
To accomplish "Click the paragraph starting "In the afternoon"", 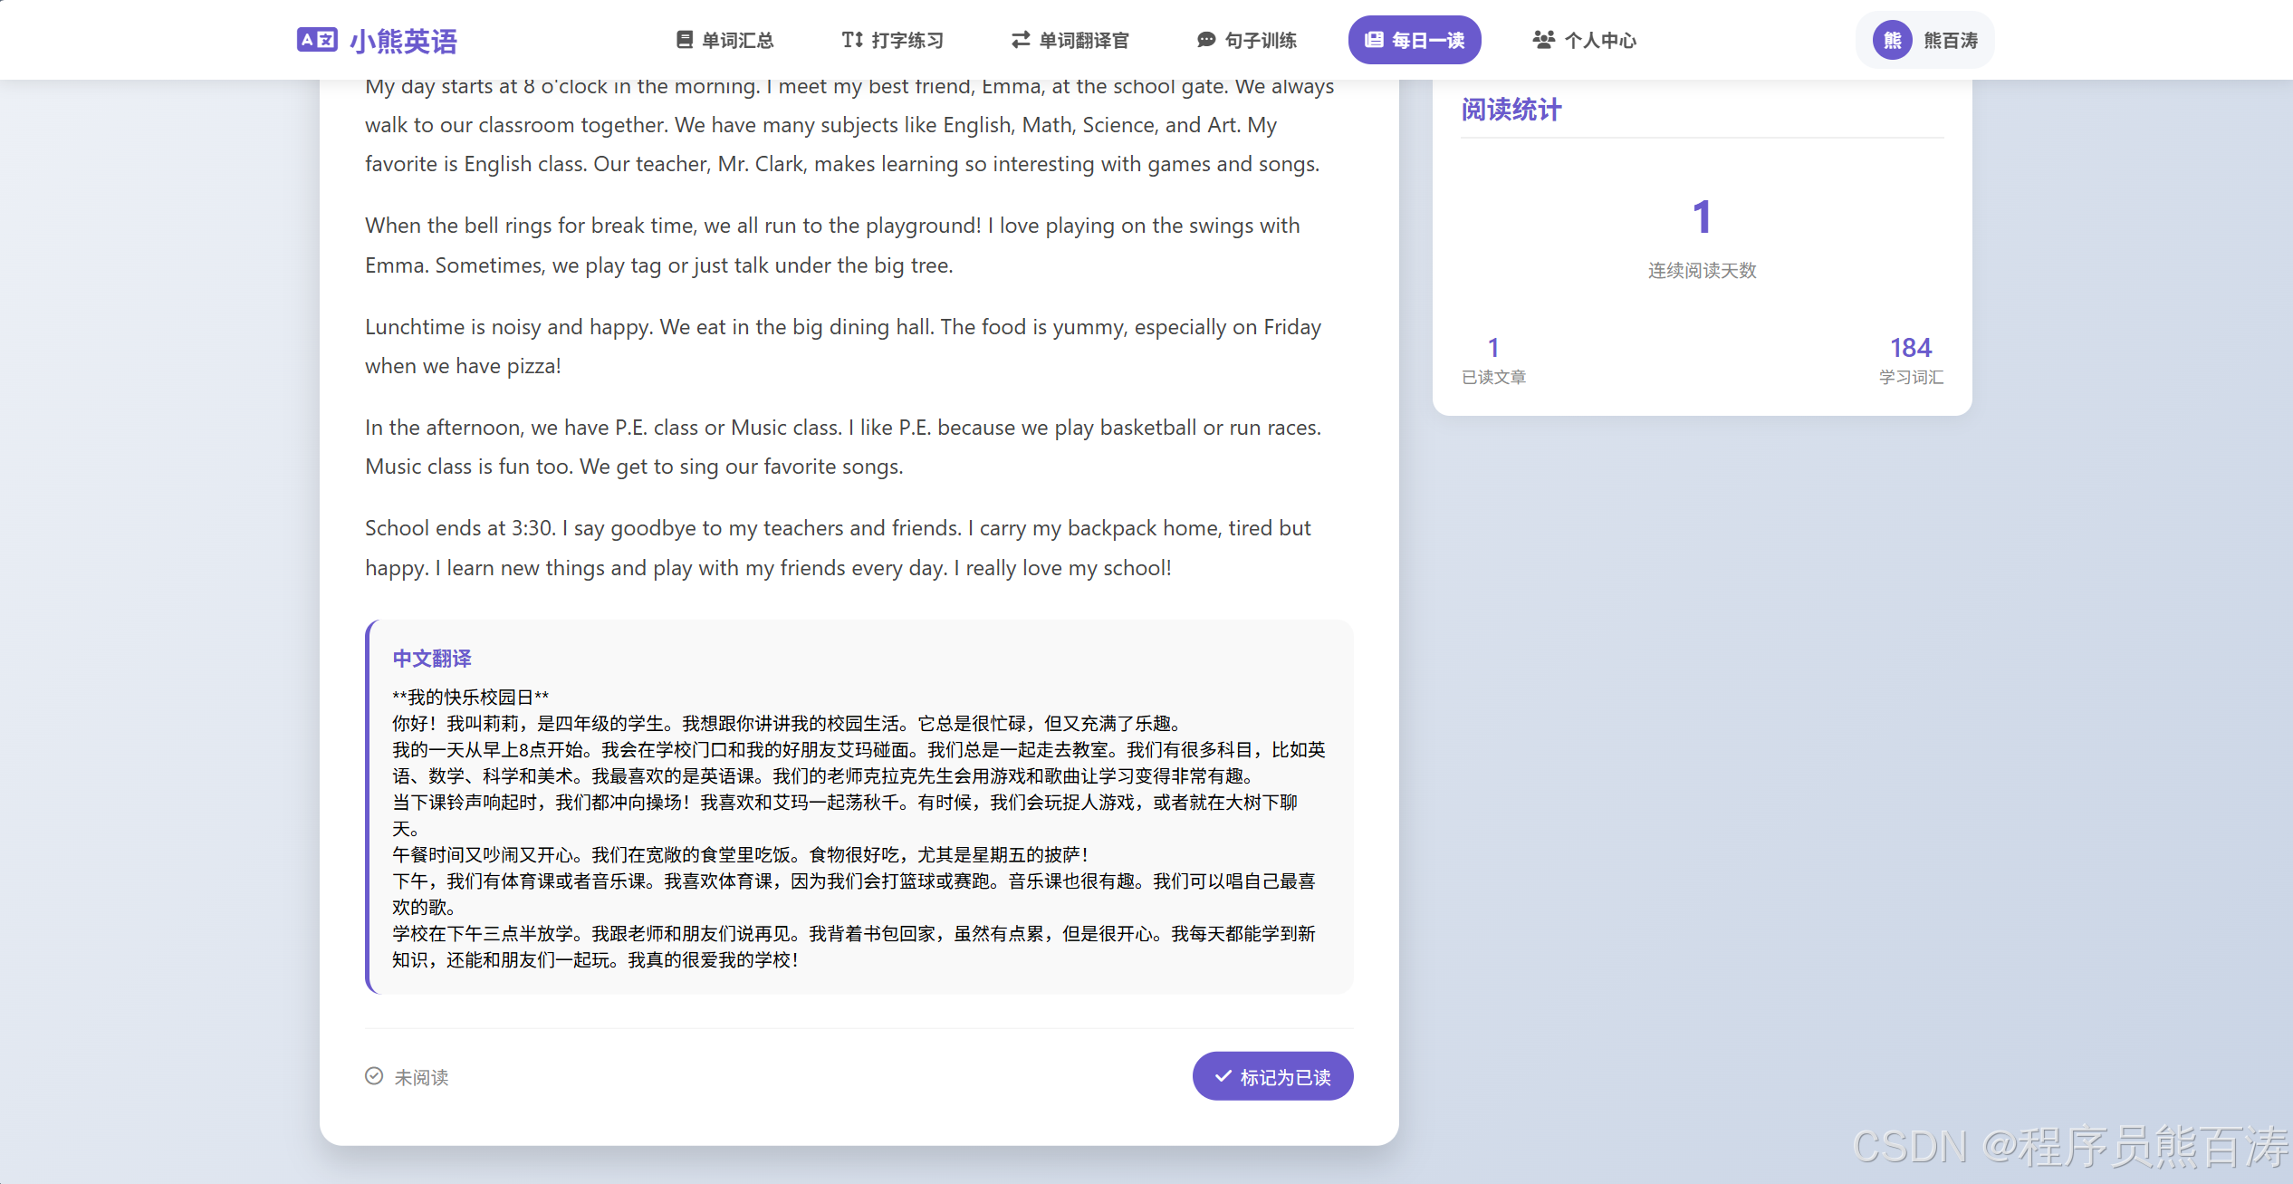I will [x=843, y=447].
